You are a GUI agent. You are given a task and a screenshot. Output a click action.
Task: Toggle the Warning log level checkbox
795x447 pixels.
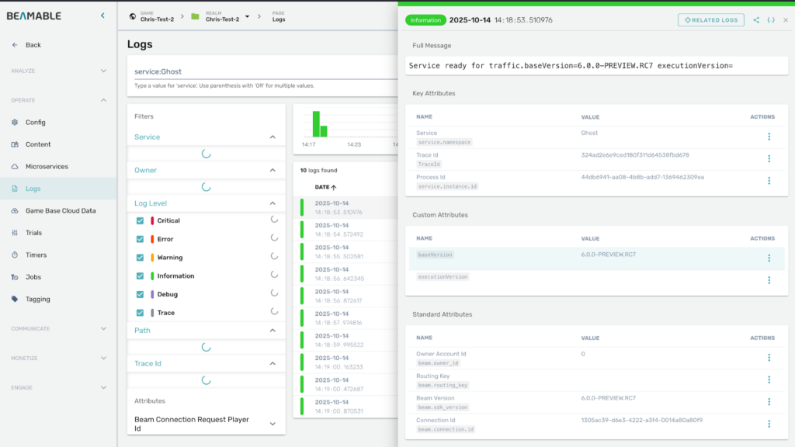point(140,258)
